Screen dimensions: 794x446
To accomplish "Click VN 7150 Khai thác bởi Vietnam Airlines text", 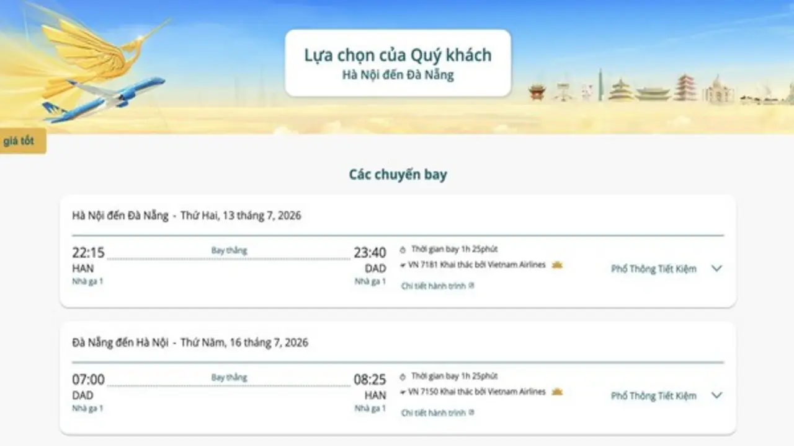I will [x=477, y=392].
